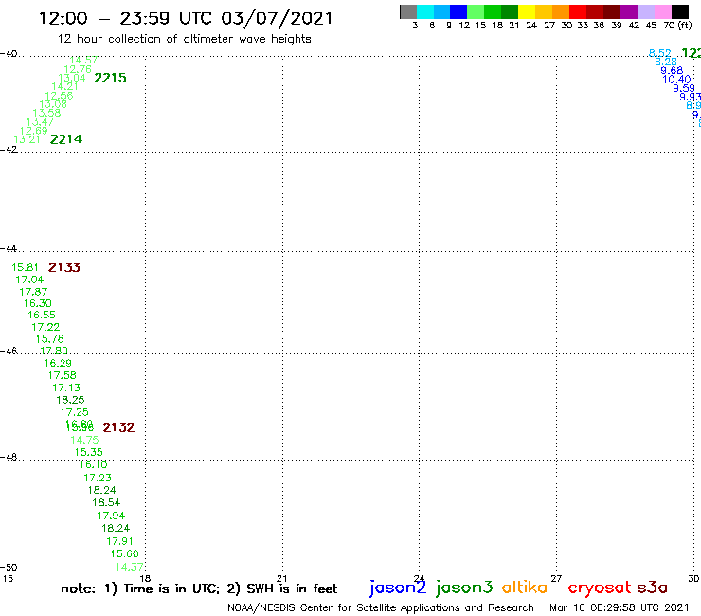Select the orange swatch in the legend bar
The height and width of the screenshot is (616, 701).
point(561,11)
